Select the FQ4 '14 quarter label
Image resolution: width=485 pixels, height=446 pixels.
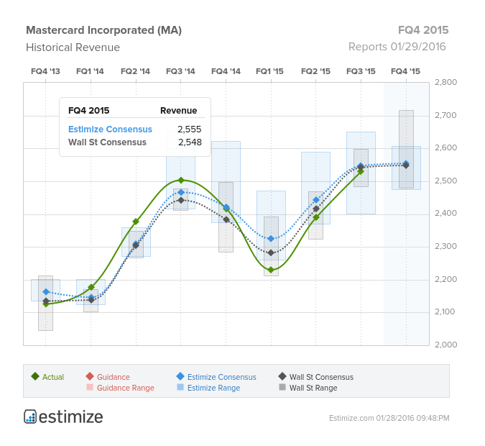[x=226, y=71]
